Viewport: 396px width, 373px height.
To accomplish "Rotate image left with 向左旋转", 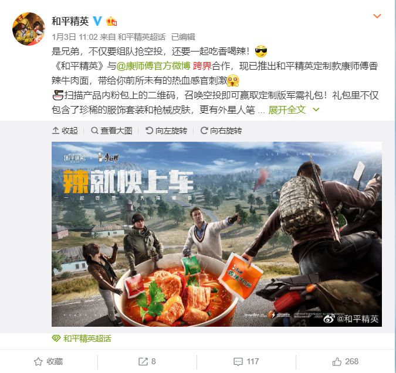I will [x=166, y=131].
